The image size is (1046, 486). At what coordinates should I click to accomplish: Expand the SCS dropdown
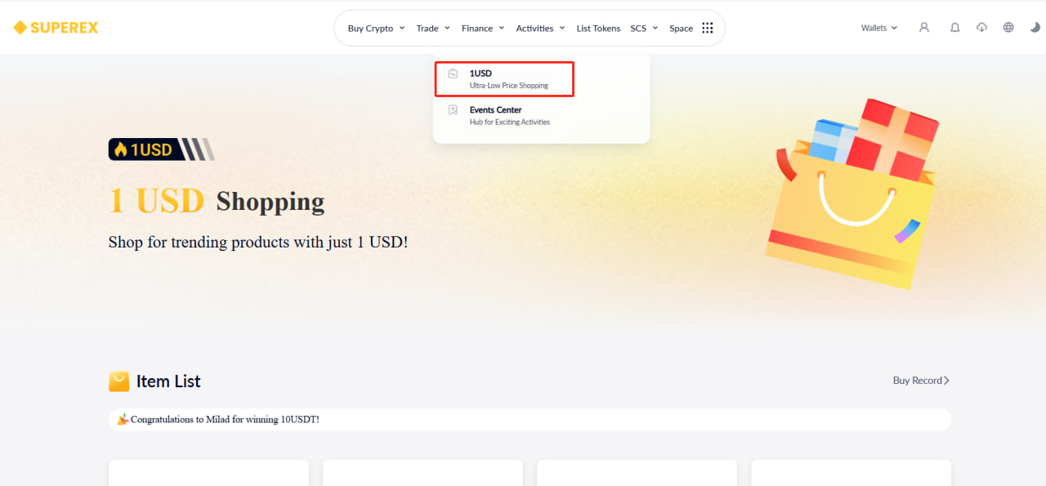click(644, 29)
